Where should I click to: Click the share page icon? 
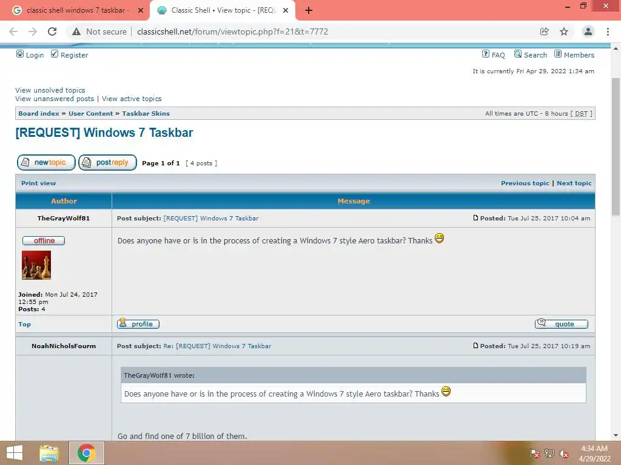tap(545, 31)
